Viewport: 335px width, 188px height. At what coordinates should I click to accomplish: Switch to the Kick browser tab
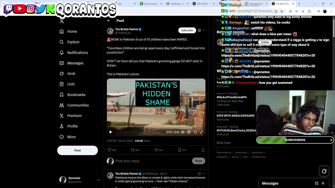pyautogui.click(x=127, y=4)
